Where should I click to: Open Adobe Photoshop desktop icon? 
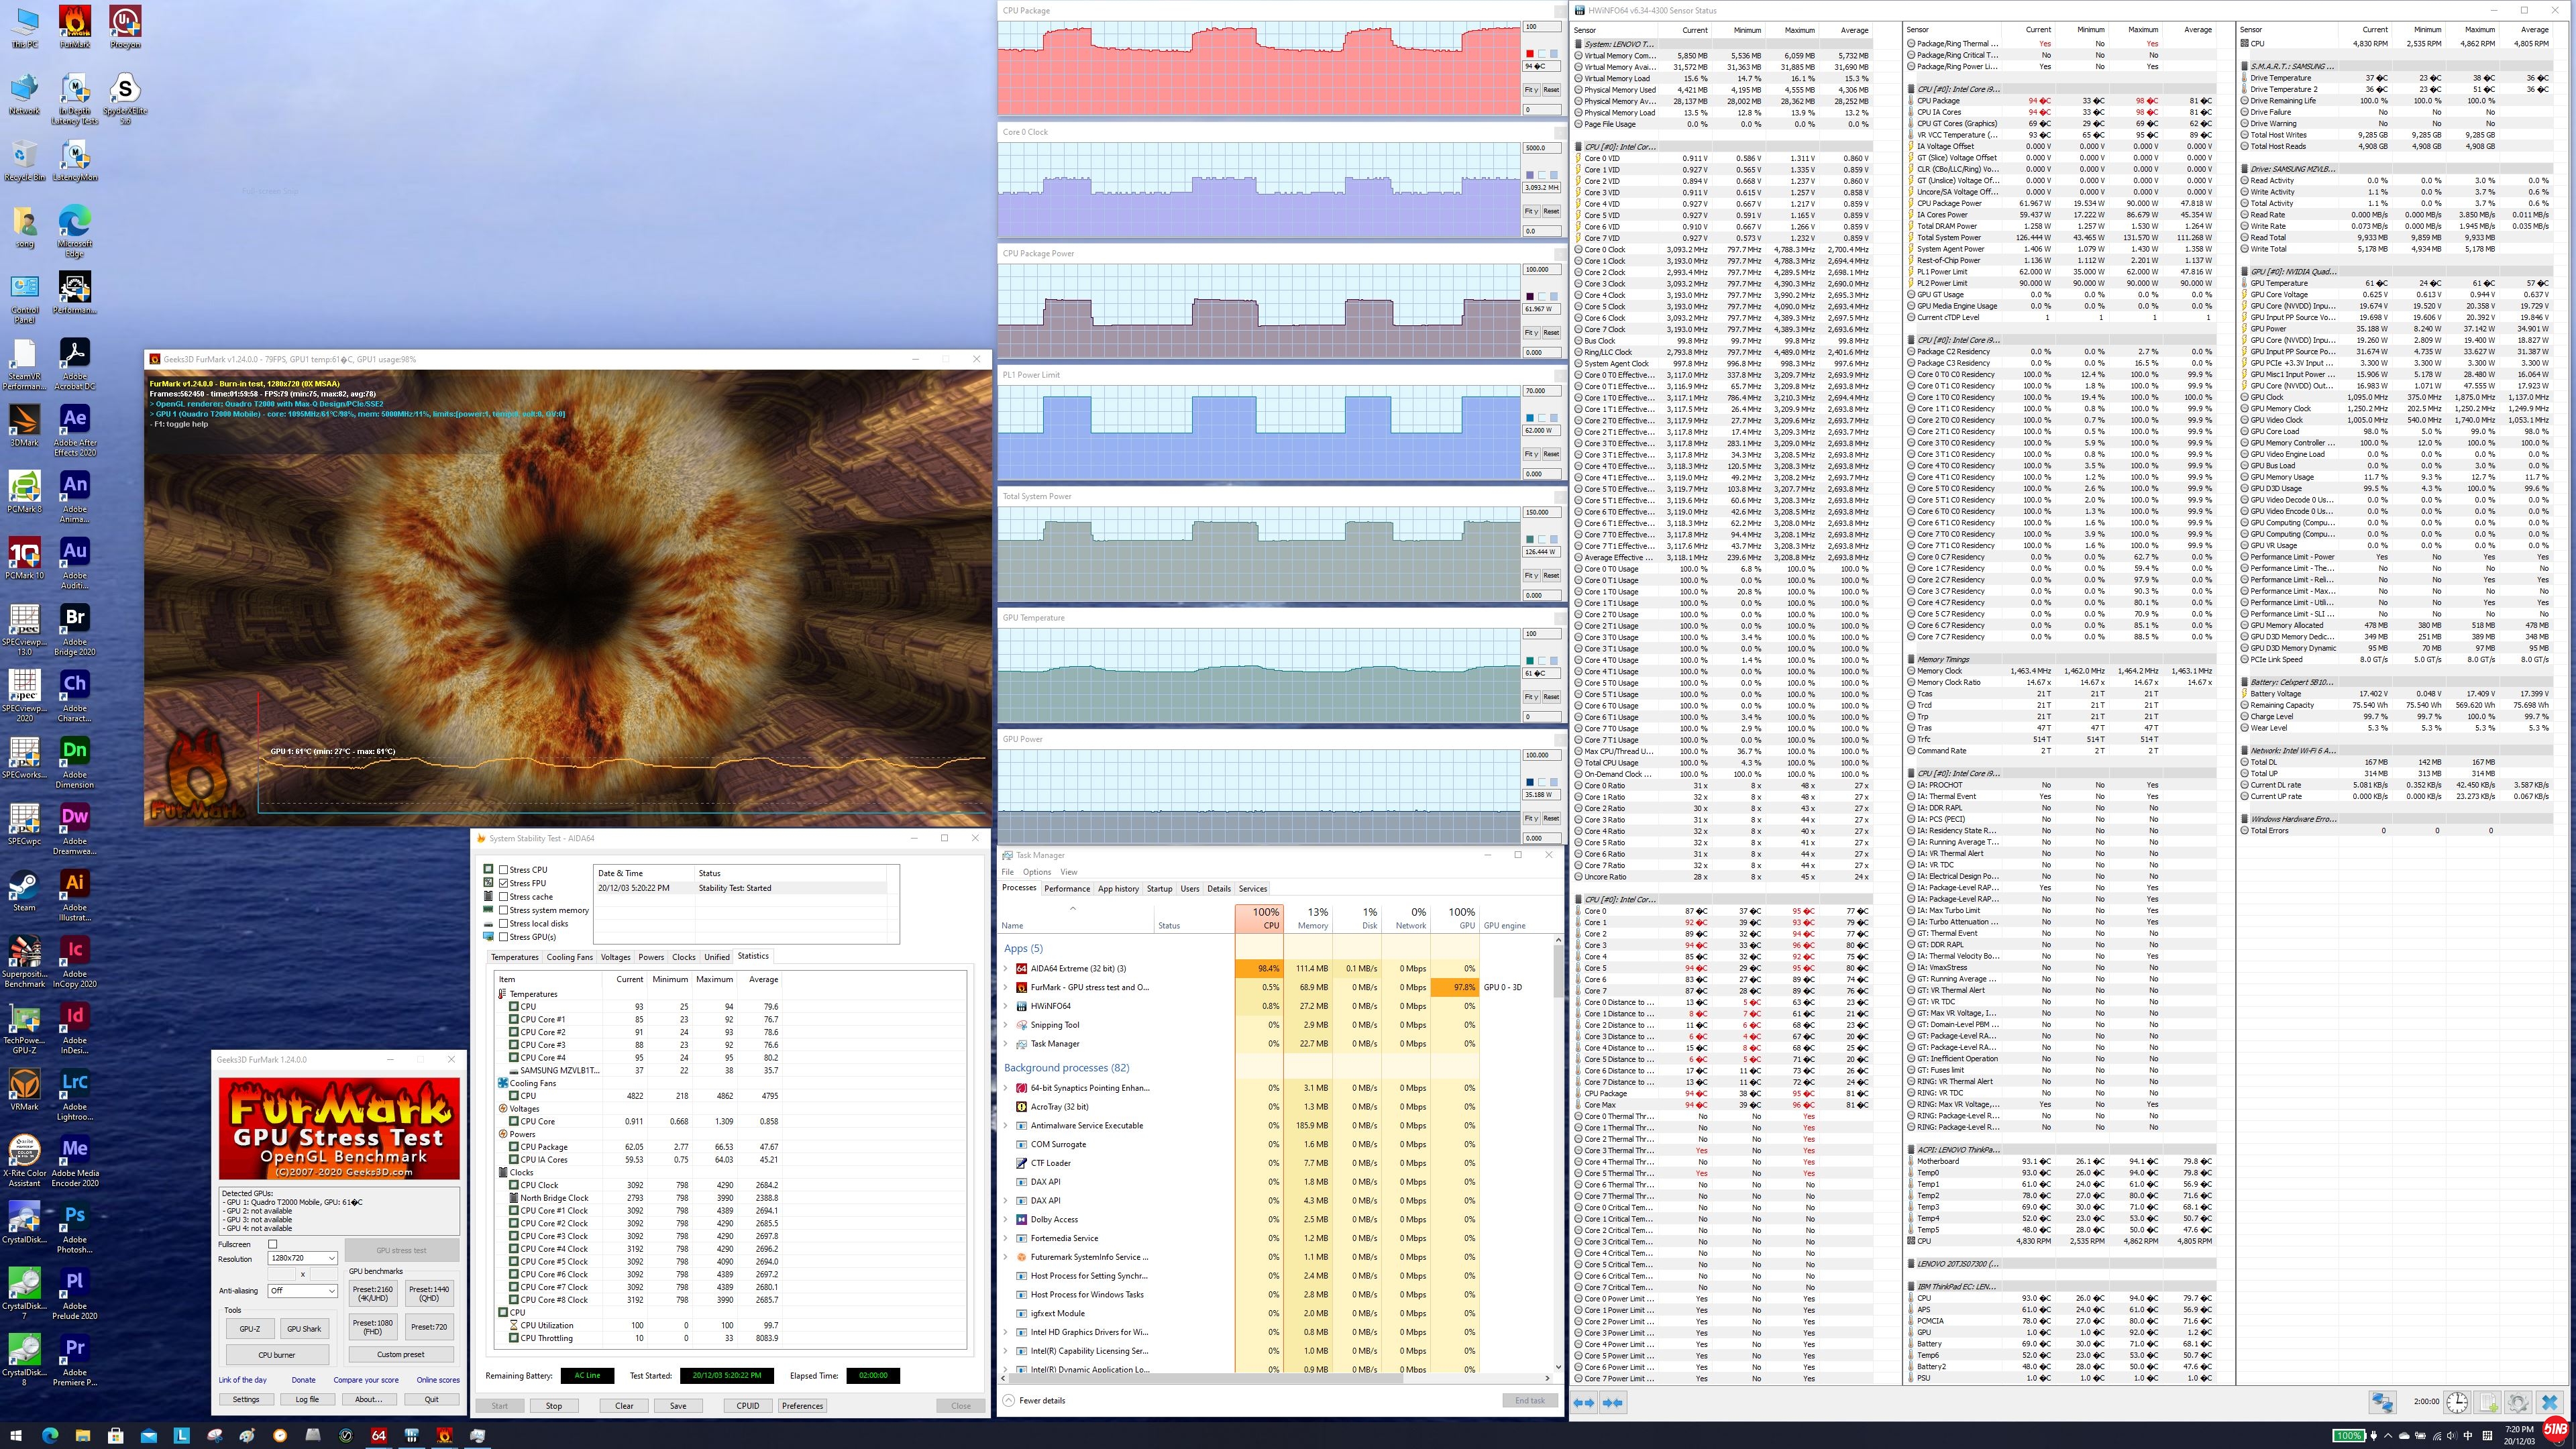[x=74, y=1227]
